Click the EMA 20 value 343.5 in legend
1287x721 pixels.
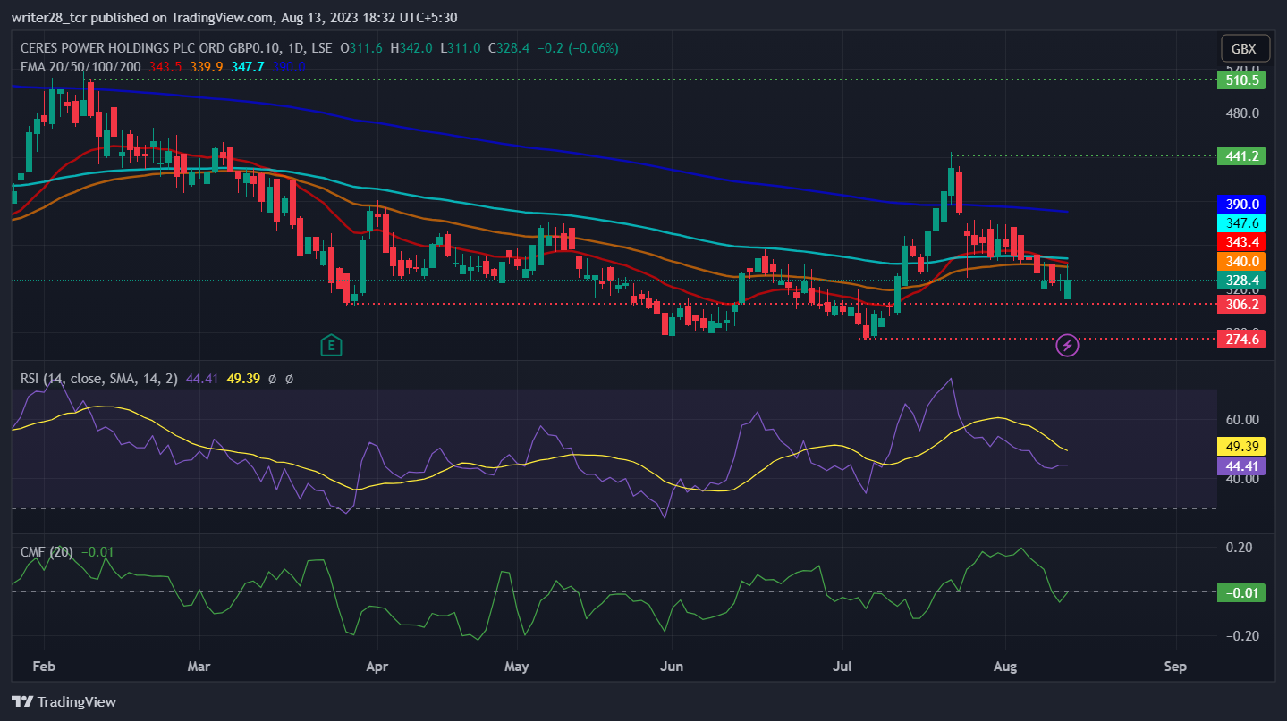pos(165,66)
